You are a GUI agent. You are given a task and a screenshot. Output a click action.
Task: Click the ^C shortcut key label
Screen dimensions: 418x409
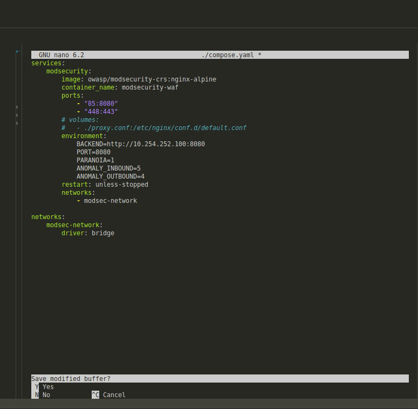click(95, 395)
